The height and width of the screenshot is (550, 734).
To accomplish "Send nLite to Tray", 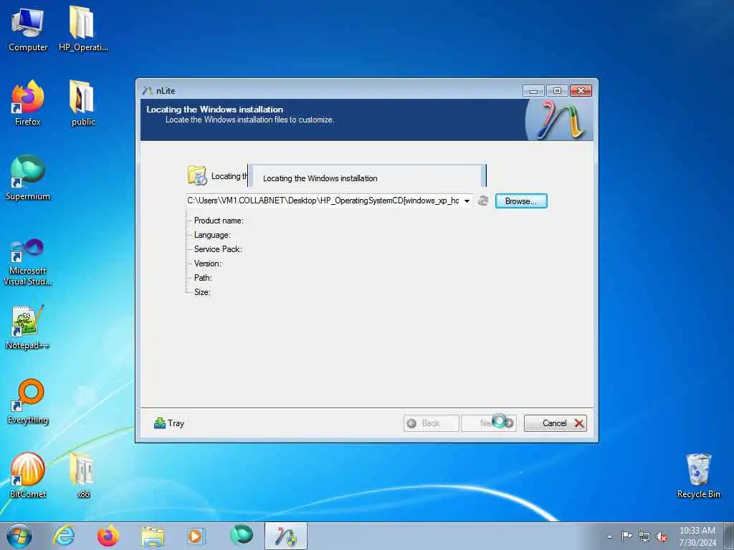I will point(169,423).
